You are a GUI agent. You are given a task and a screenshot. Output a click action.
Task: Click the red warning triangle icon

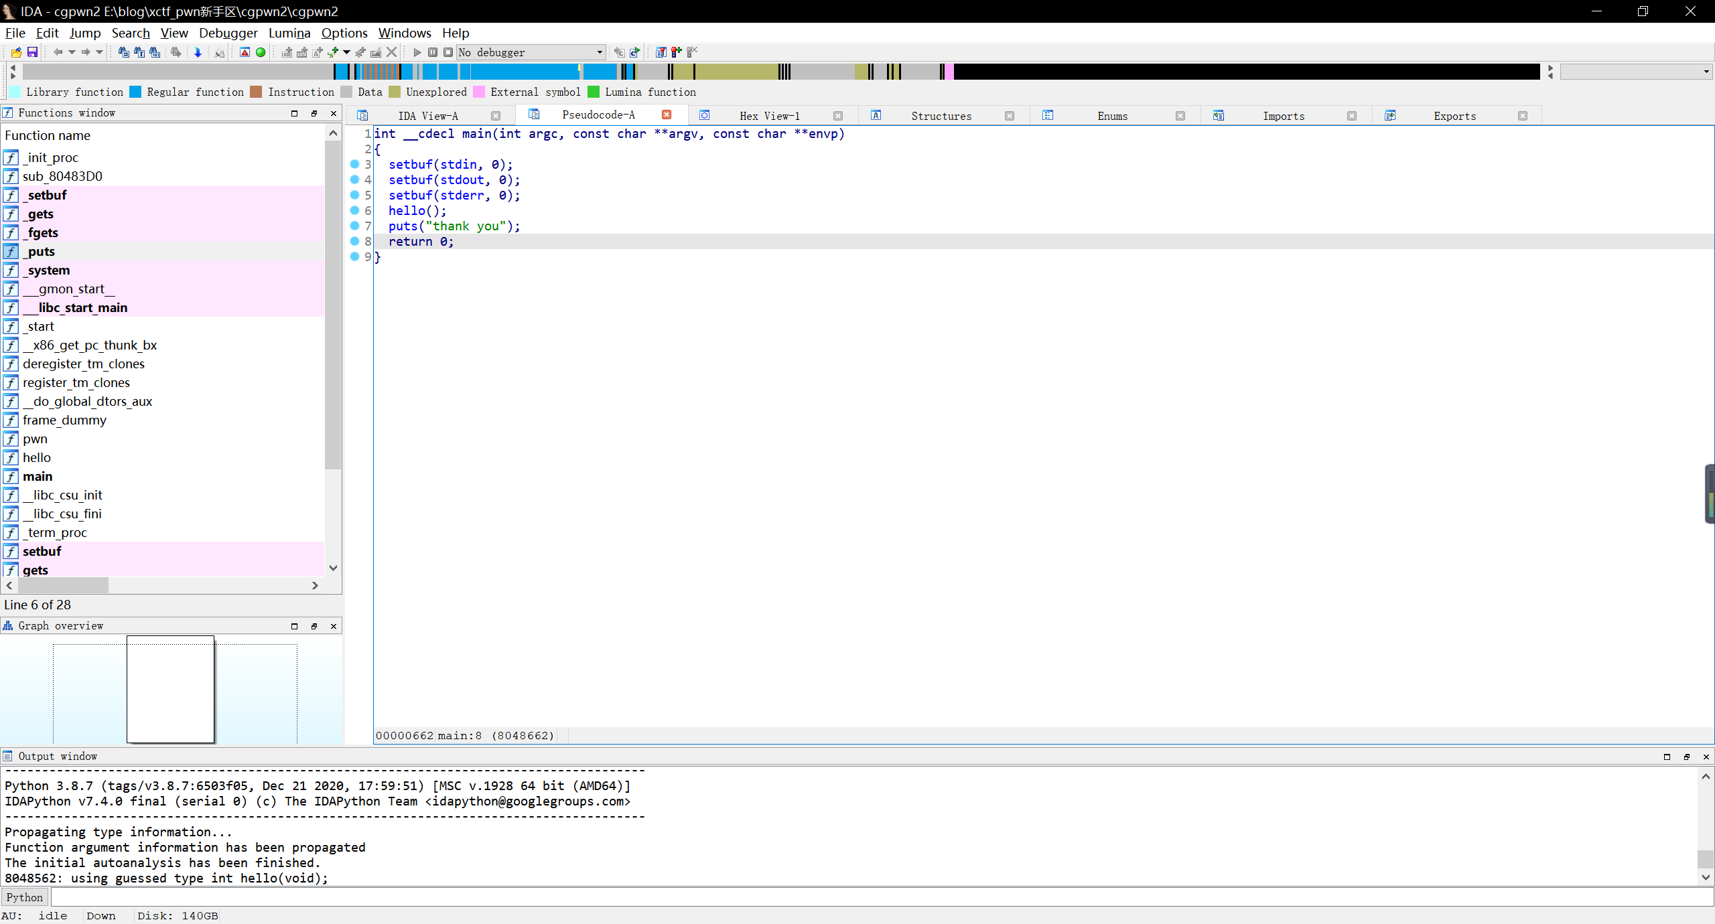tap(245, 52)
